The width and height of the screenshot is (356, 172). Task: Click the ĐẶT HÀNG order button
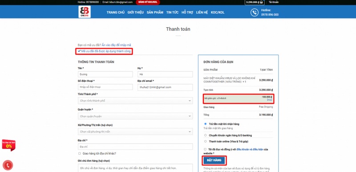tap(214, 160)
